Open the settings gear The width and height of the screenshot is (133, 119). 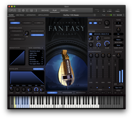point(23,10)
